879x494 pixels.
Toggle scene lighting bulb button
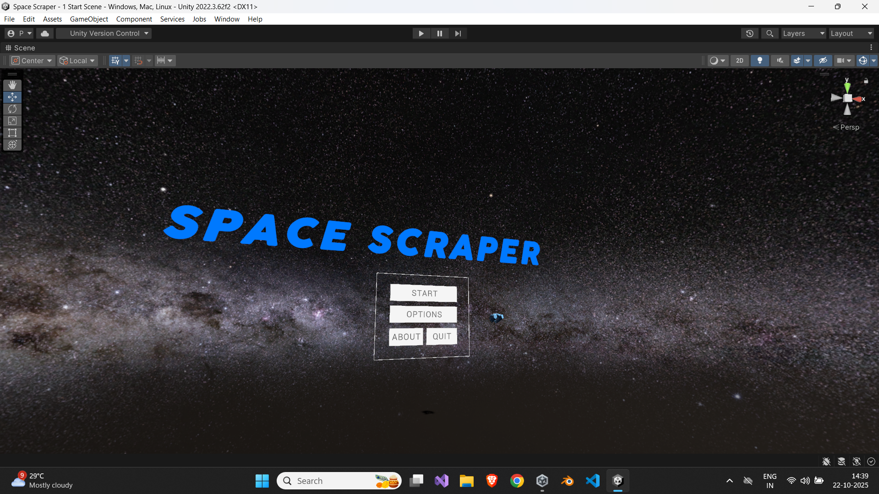click(759, 60)
